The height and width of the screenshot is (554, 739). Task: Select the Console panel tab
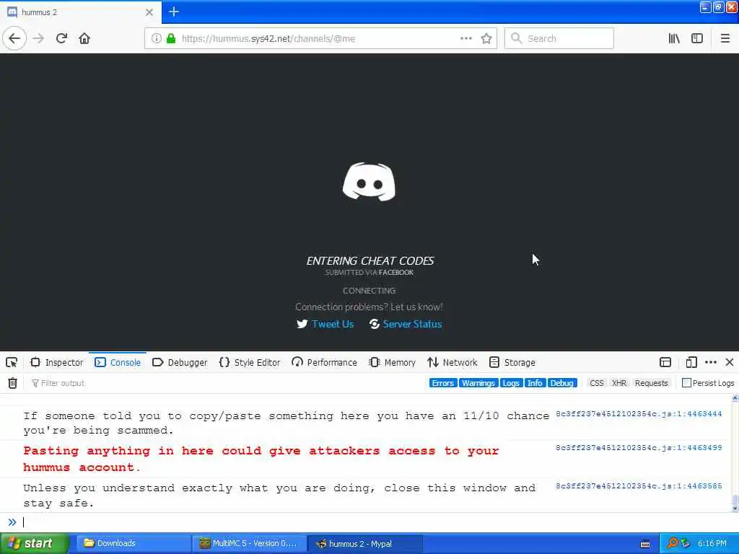coord(118,362)
